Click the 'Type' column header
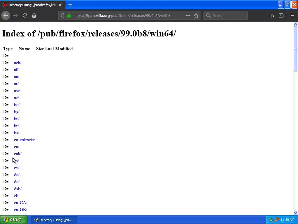 8,49
